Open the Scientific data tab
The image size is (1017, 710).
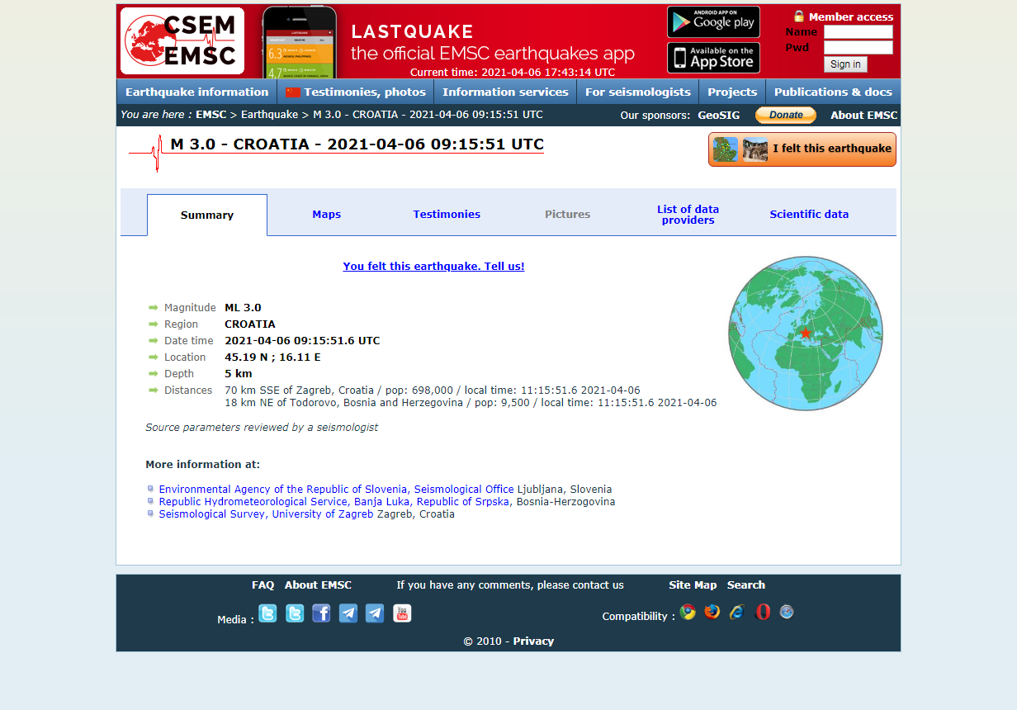tap(809, 214)
